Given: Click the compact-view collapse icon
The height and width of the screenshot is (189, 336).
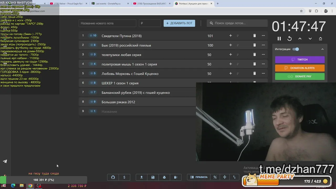Looking at the screenshot, I should [x=225, y=177].
